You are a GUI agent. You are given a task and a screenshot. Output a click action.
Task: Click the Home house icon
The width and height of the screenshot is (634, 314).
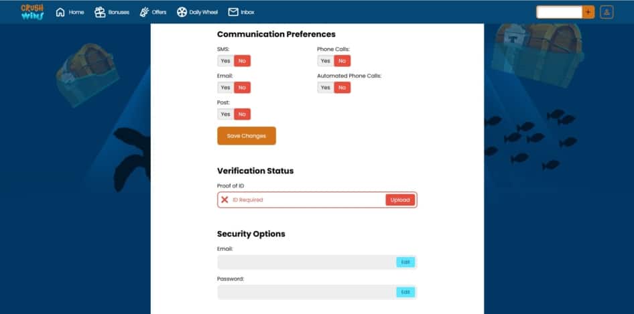coord(60,12)
